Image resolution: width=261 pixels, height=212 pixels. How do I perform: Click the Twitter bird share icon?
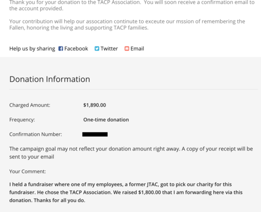[97, 48]
